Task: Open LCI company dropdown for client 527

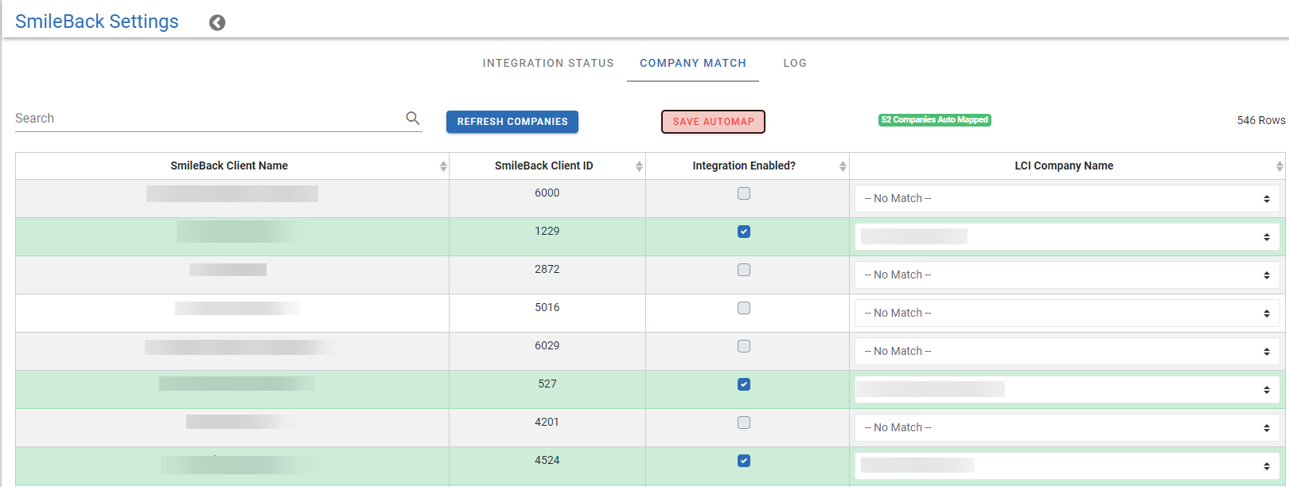Action: 1067,390
